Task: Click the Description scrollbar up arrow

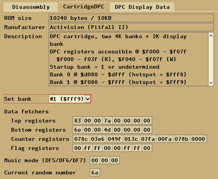Action: point(211,36)
